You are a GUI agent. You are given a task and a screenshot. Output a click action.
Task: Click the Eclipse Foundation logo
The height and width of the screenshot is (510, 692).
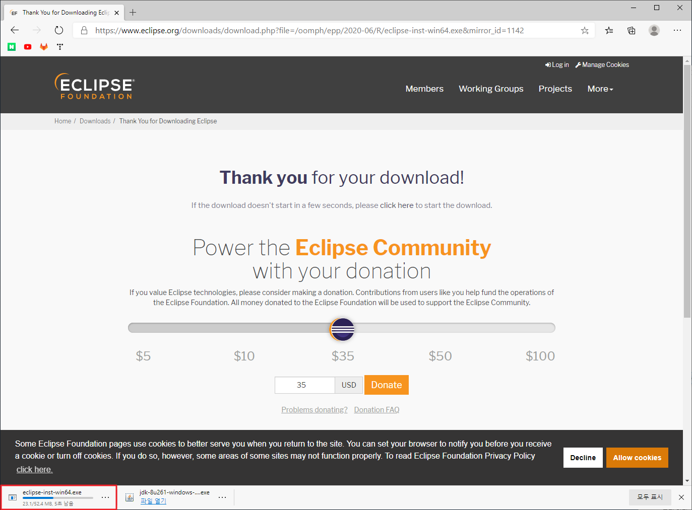coord(95,87)
